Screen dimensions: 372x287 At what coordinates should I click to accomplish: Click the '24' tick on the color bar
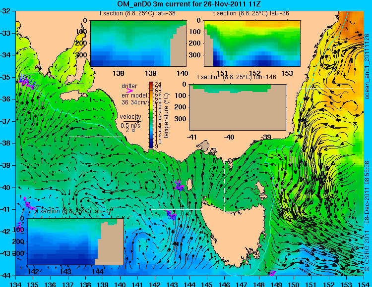tap(158, 85)
